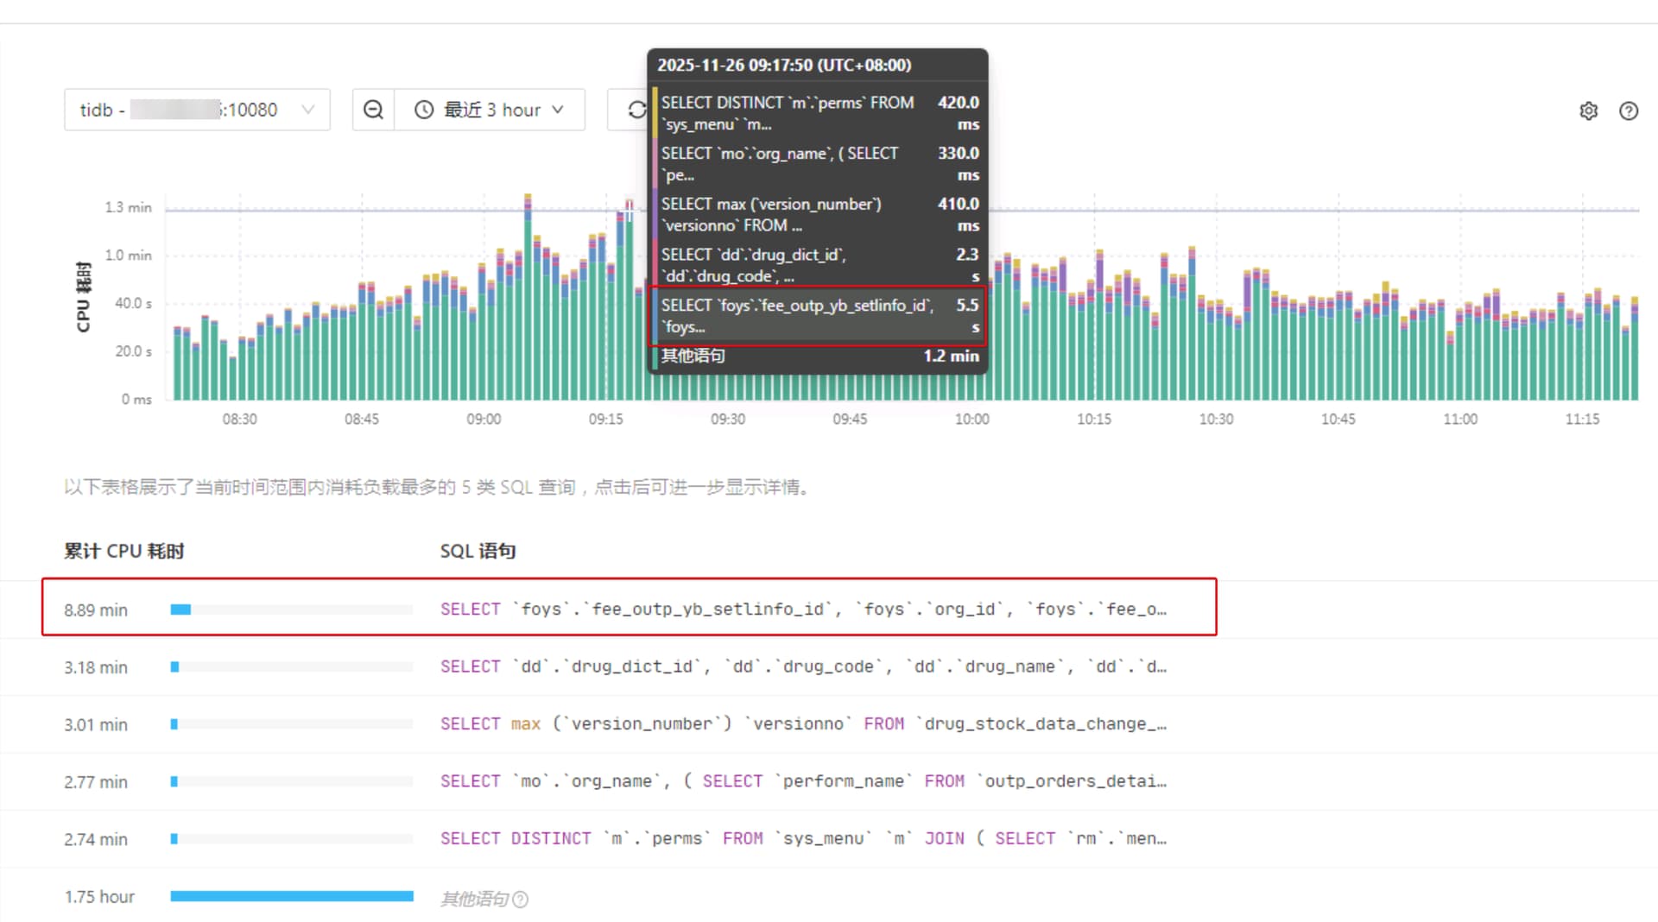Screen dimensions: 1658x922
Task: Click the clock icon in time range selector
Action: (424, 110)
